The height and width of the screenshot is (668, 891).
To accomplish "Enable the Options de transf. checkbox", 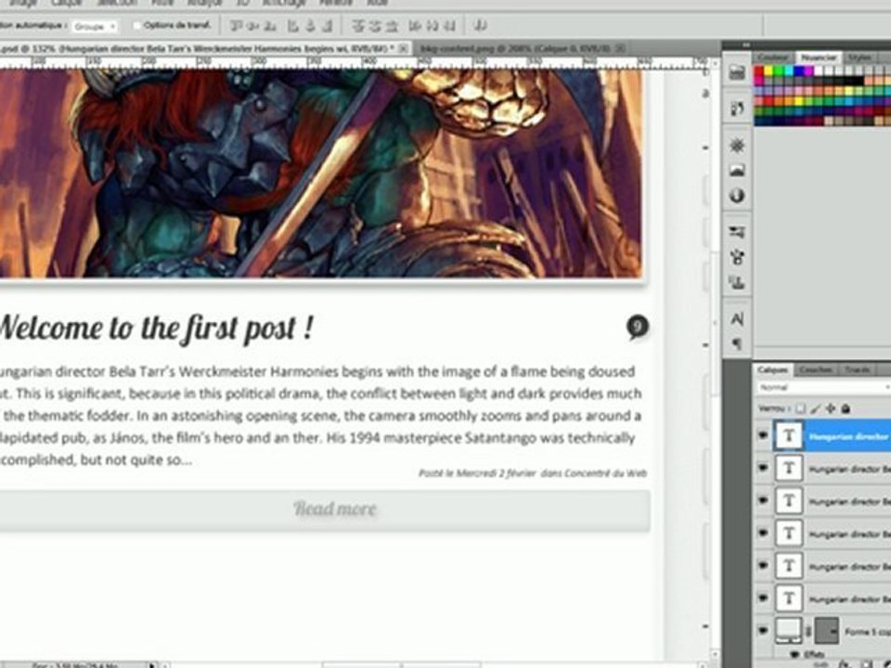I will [136, 26].
